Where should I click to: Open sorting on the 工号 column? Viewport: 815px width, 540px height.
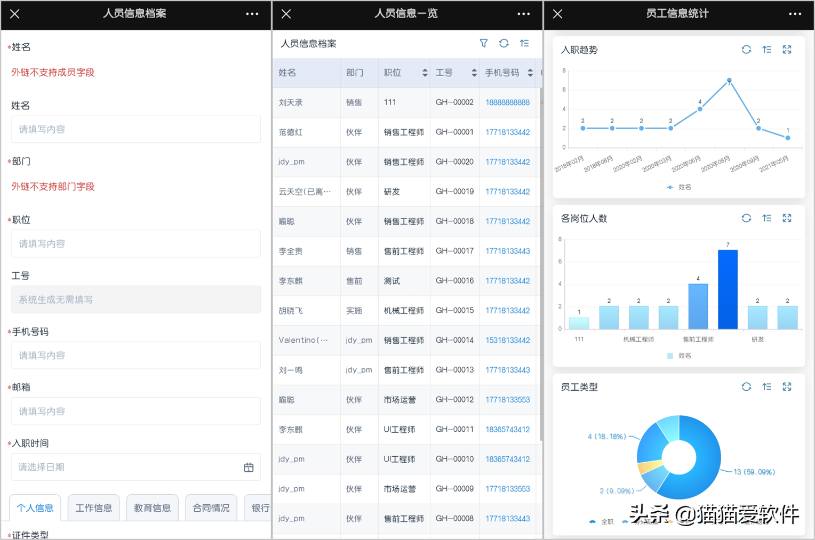pos(473,72)
